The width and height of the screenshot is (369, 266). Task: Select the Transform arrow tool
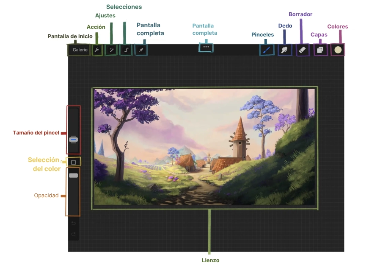coord(141,50)
